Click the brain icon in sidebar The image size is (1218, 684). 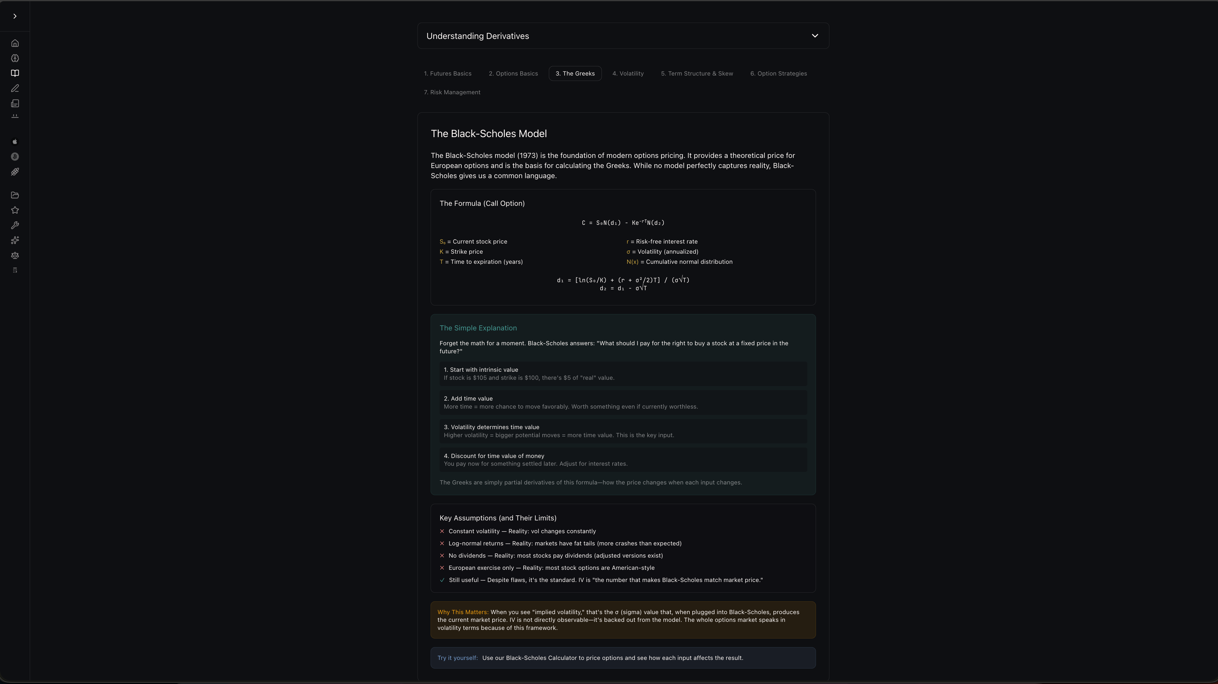point(15,58)
